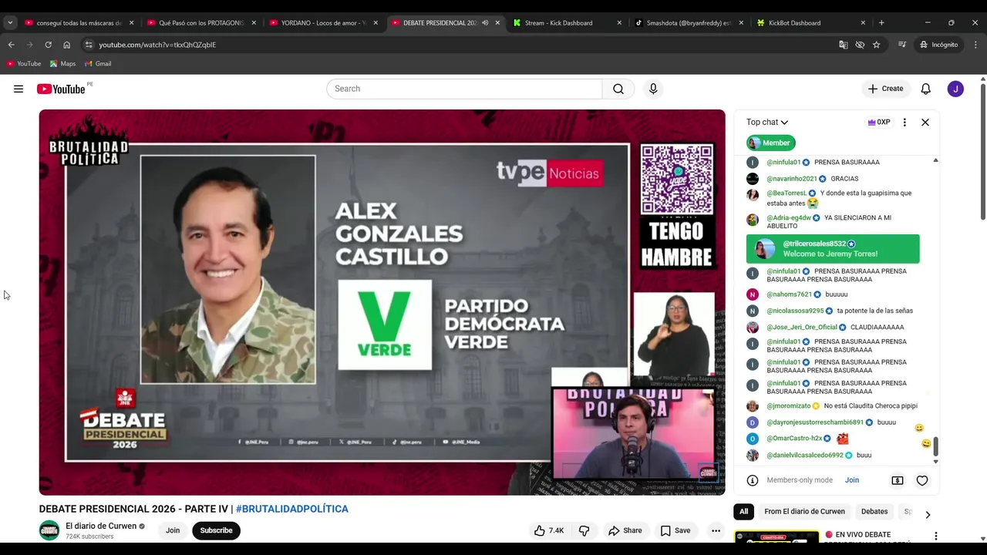987x555 pixels.
Task: Open options for recommended video
Action: [935, 536]
